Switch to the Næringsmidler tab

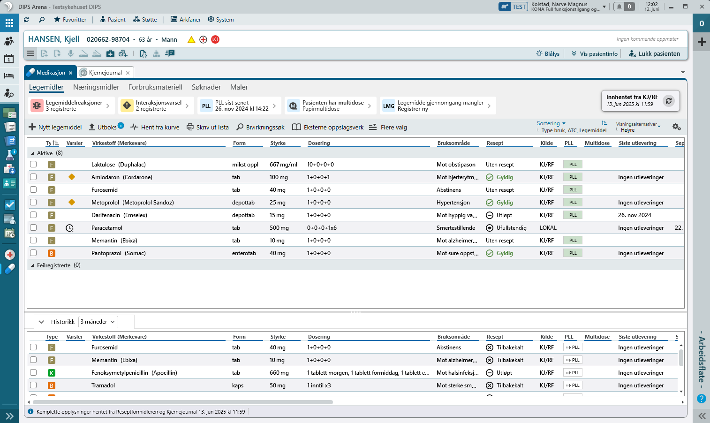tap(96, 87)
